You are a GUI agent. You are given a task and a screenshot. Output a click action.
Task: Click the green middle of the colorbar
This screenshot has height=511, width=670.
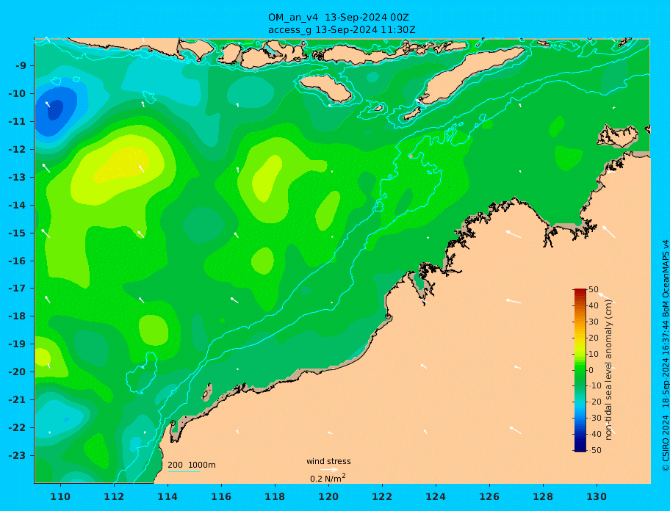tap(580, 370)
